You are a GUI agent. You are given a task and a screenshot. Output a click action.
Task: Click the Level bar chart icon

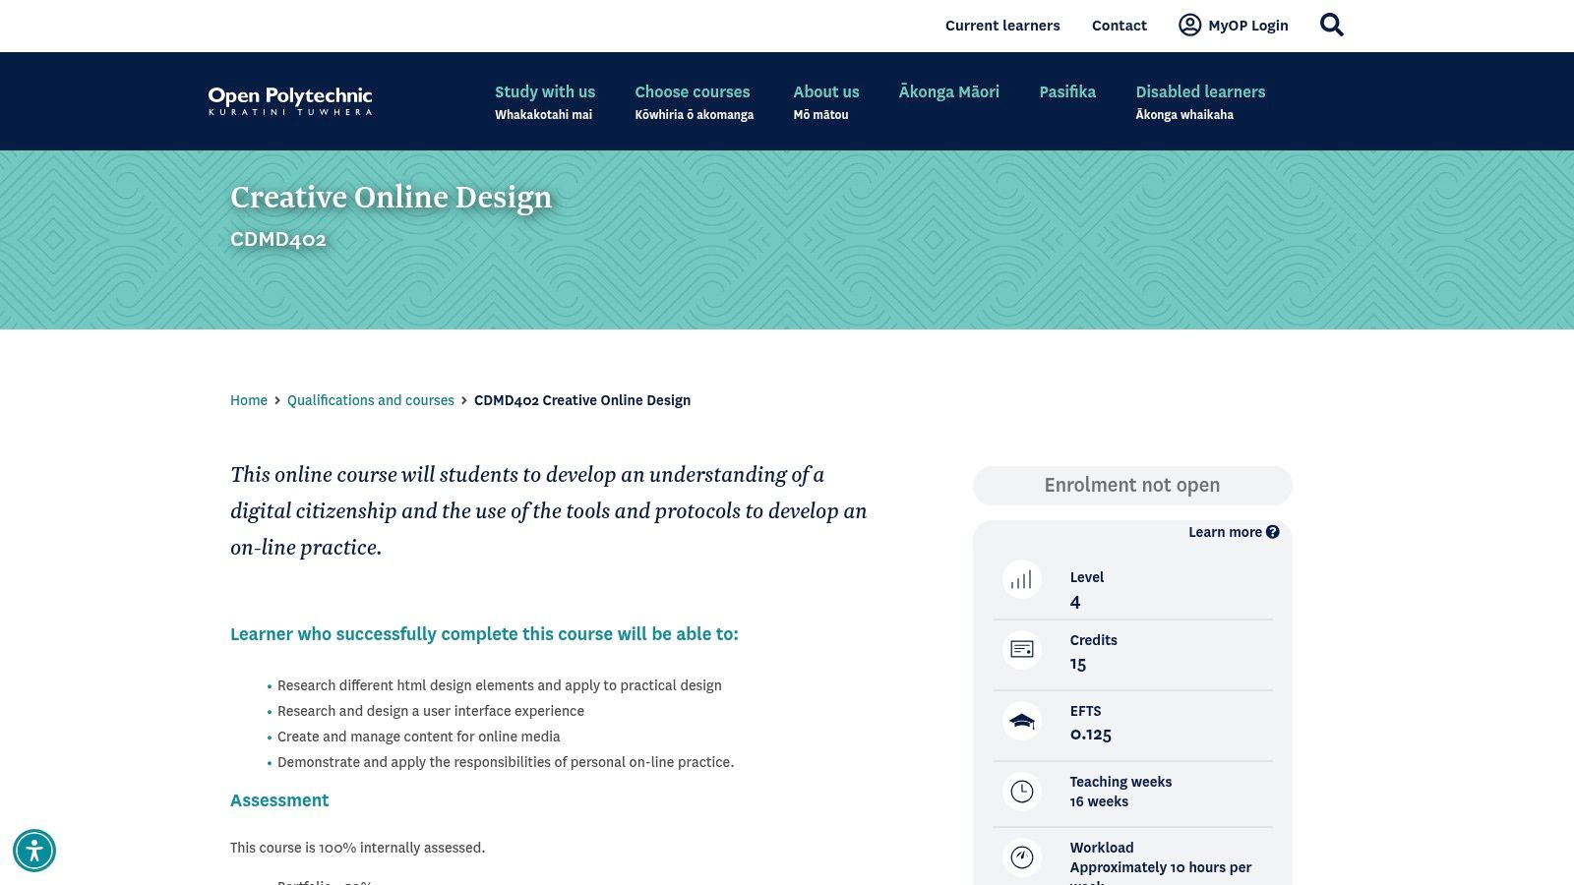tap(1021, 579)
